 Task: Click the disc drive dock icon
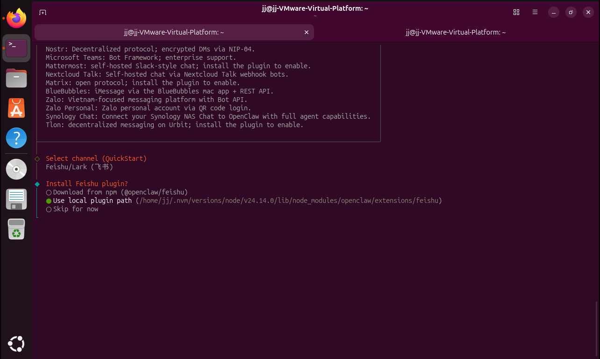(x=16, y=169)
